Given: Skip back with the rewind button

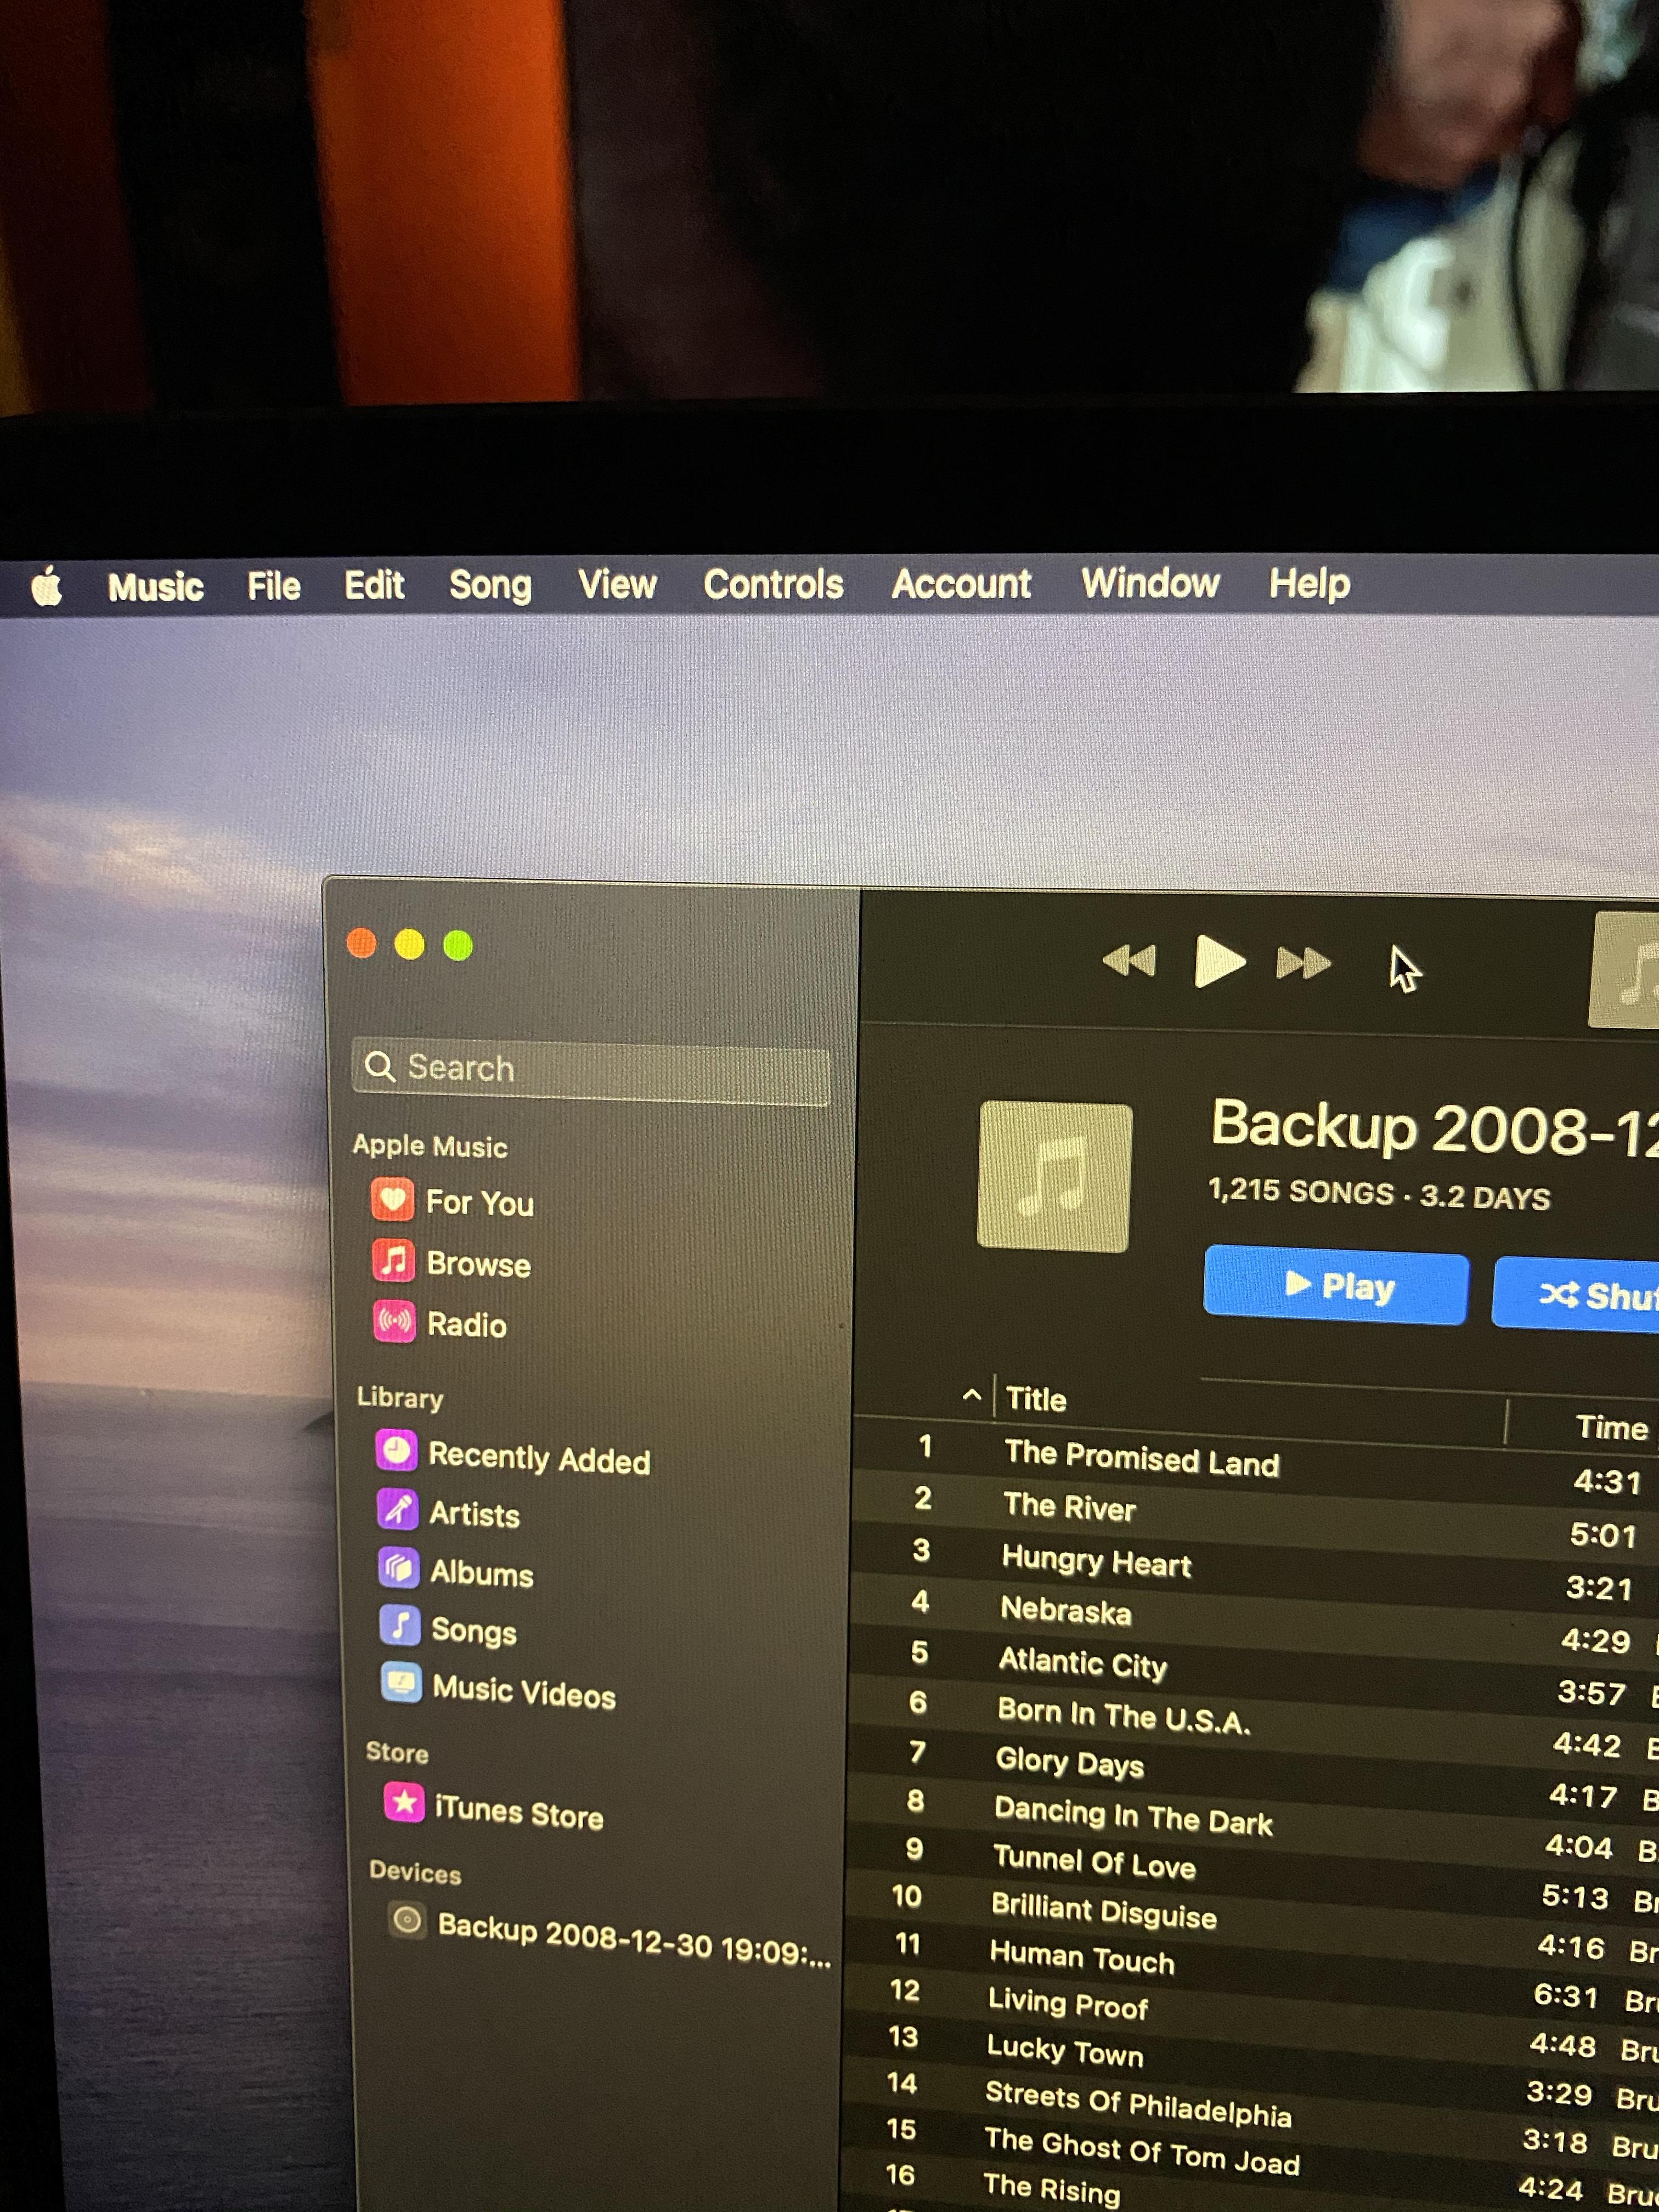Looking at the screenshot, I should click(1129, 961).
